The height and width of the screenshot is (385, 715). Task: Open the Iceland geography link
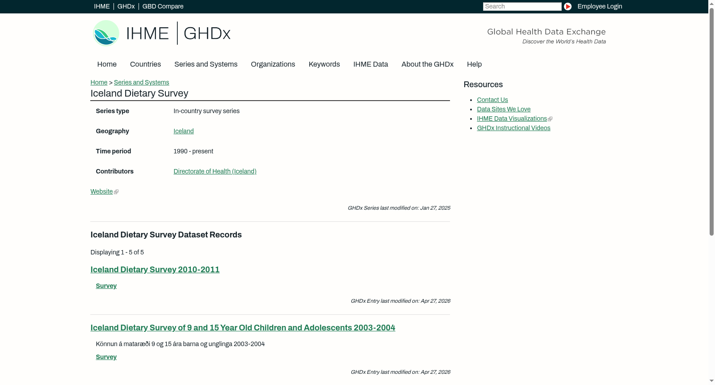click(184, 131)
